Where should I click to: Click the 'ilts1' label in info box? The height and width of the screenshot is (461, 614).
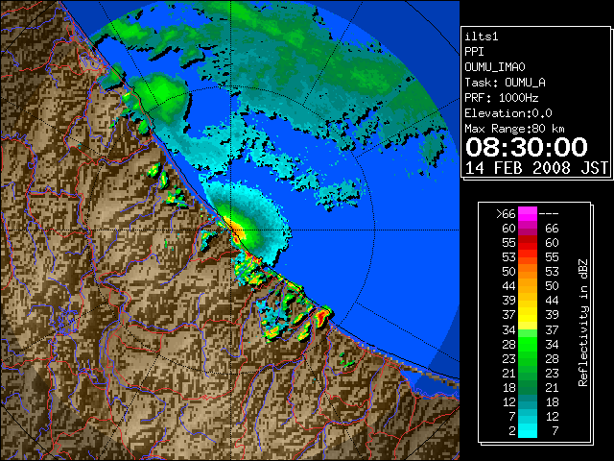(x=482, y=36)
